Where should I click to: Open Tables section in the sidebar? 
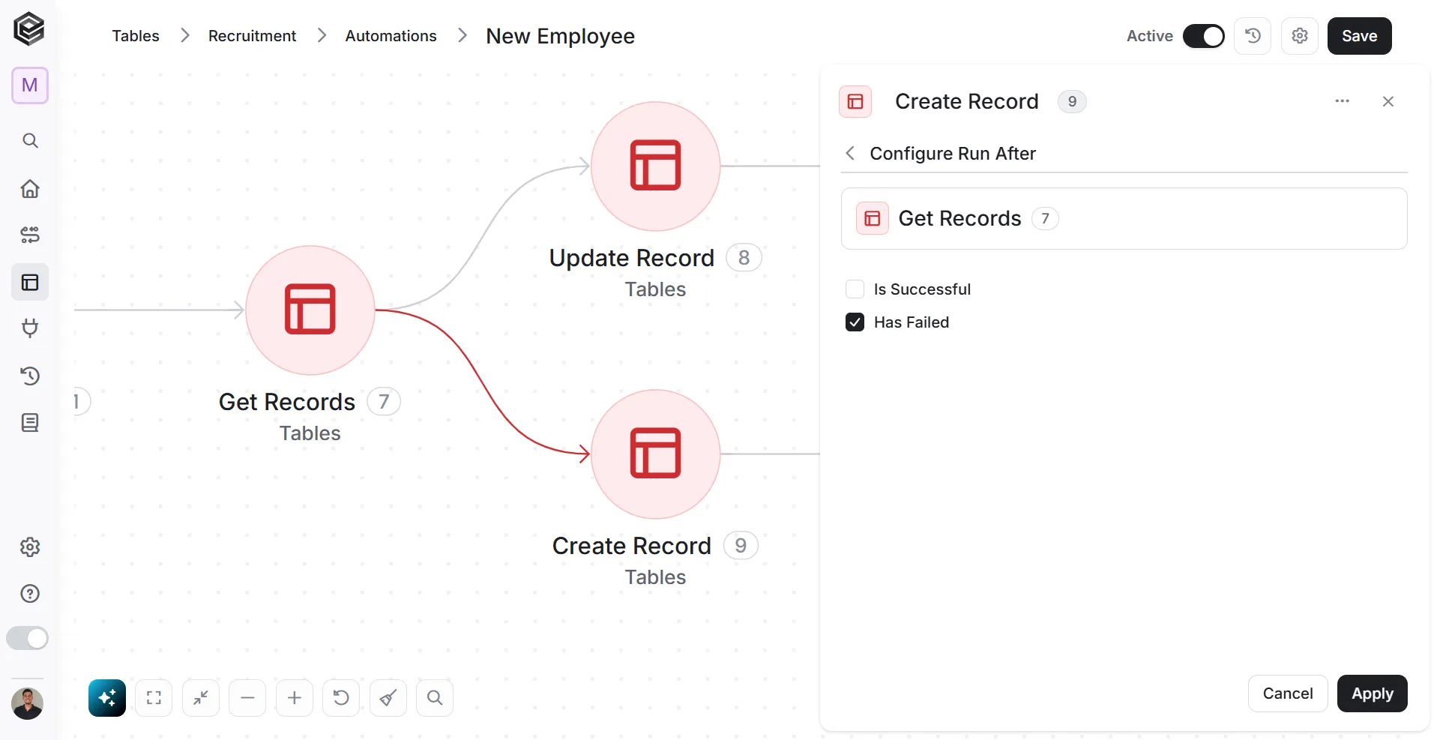click(30, 282)
